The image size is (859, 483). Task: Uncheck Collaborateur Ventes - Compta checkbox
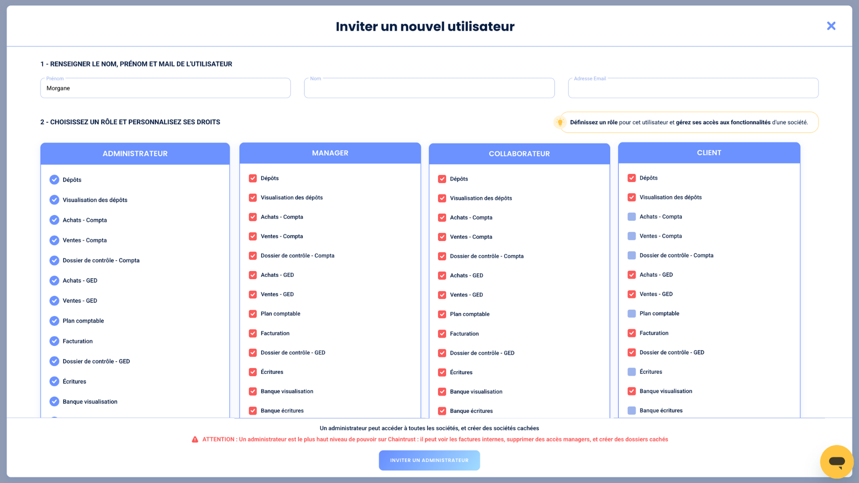[442, 237]
